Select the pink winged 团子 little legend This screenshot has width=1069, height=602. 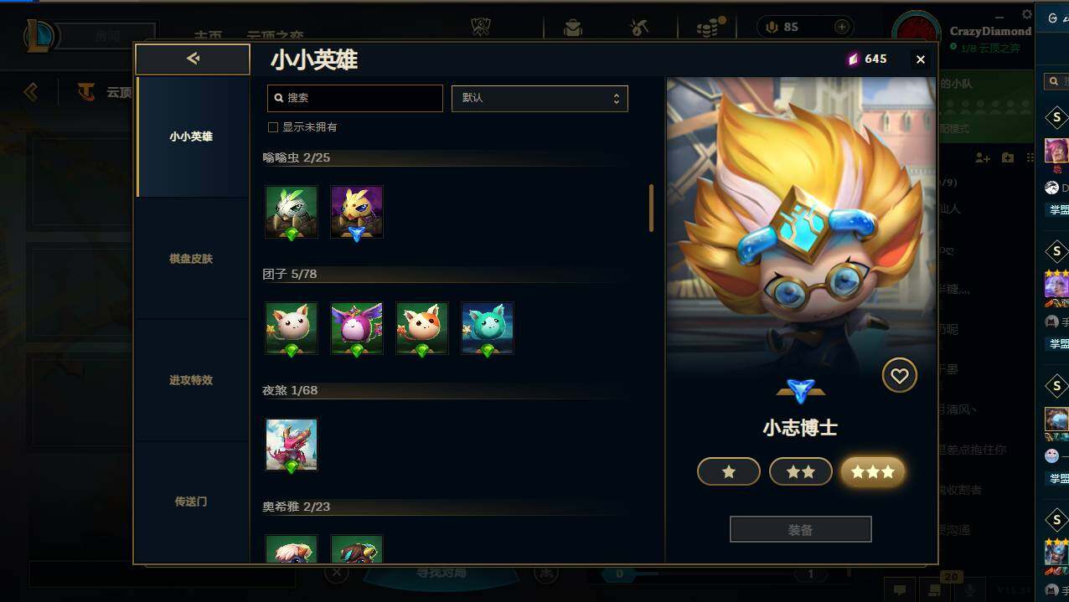(x=357, y=328)
